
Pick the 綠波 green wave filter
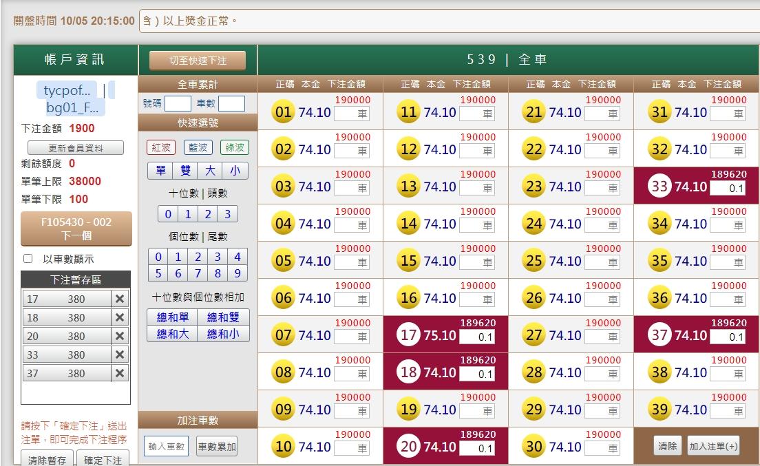[x=235, y=147]
